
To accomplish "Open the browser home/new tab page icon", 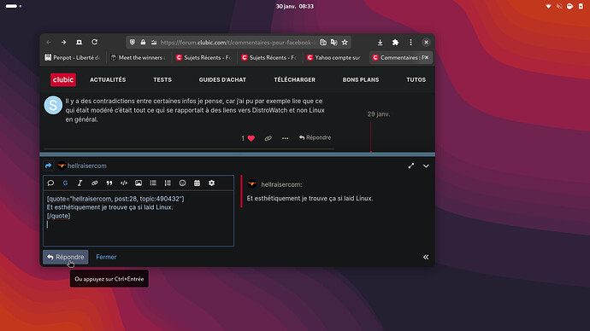I will point(79,43).
